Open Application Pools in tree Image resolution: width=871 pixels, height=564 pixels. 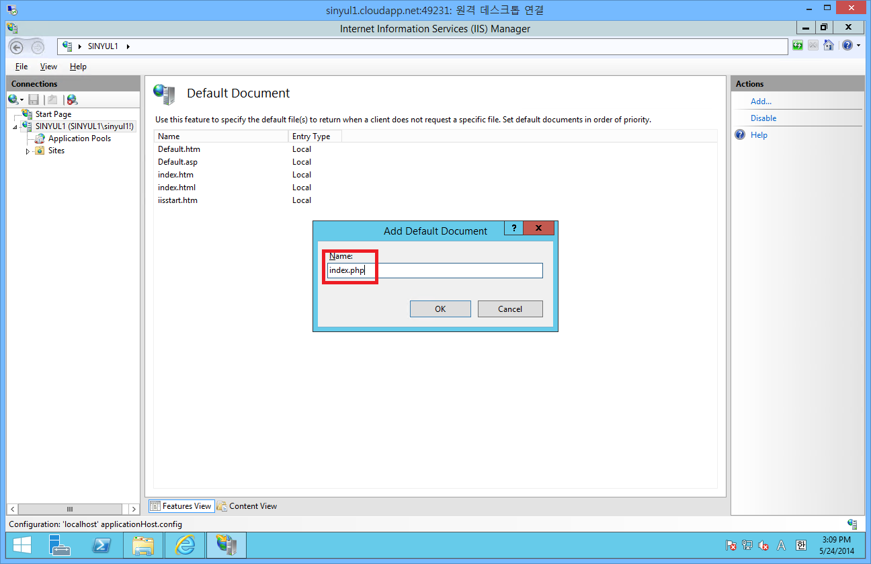pyautogui.click(x=79, y=138)
